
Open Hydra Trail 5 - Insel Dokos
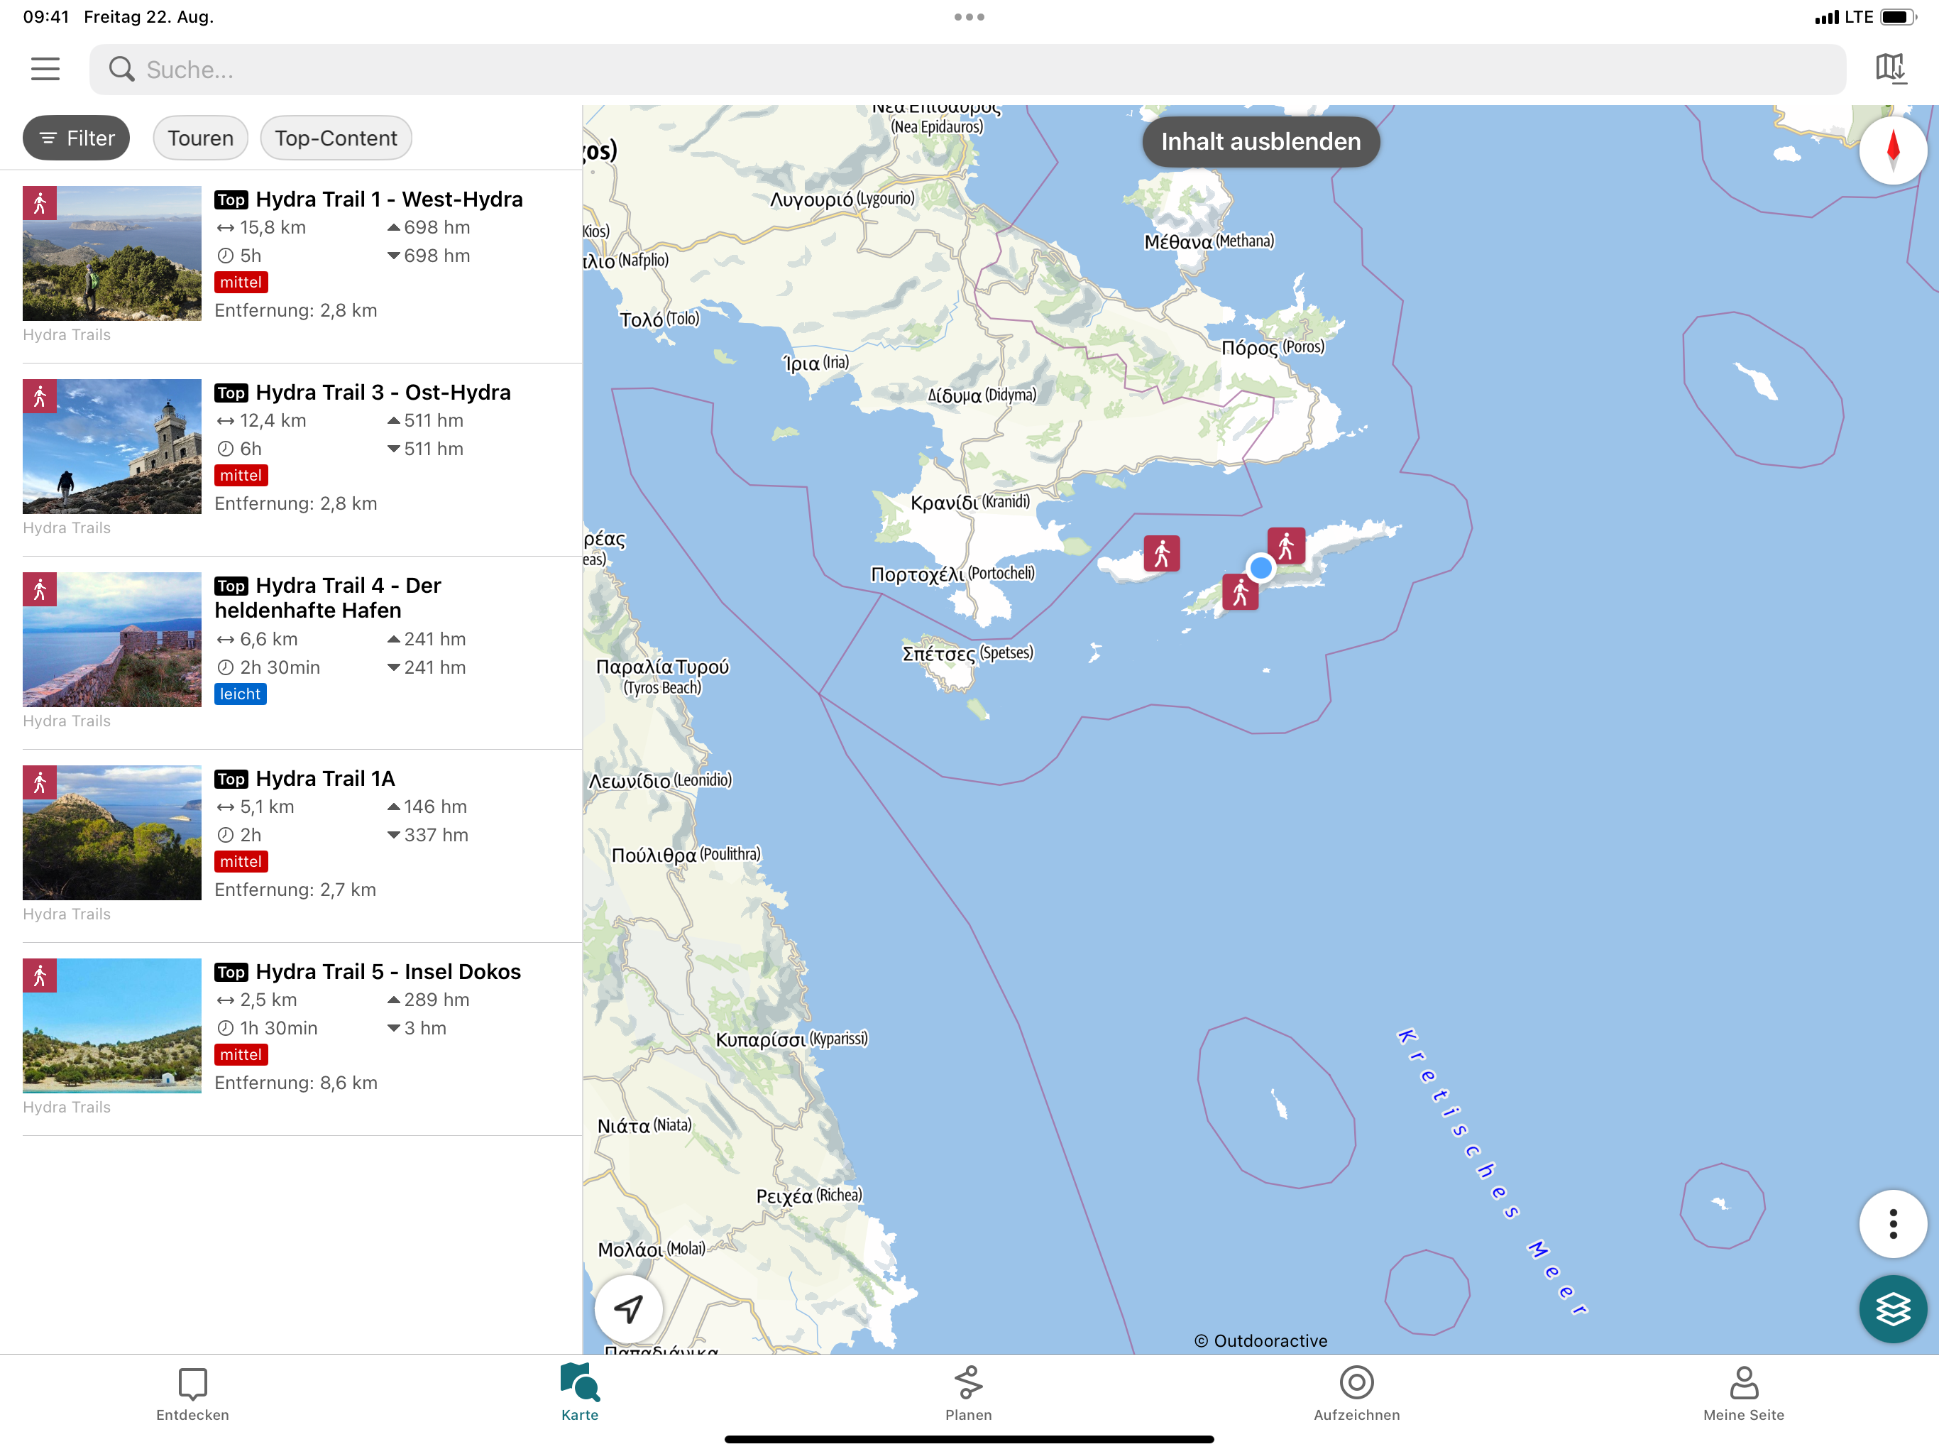point(388,972)
